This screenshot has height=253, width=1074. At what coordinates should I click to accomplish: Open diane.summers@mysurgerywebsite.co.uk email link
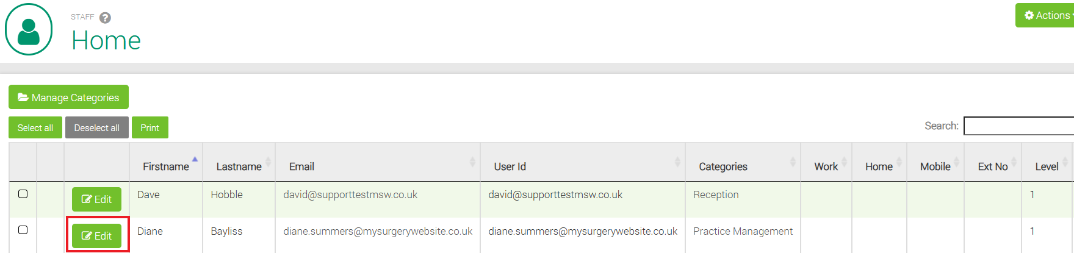(378, 231)
